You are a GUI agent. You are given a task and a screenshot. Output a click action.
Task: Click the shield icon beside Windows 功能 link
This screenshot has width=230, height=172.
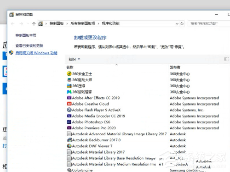coord(11,53)
